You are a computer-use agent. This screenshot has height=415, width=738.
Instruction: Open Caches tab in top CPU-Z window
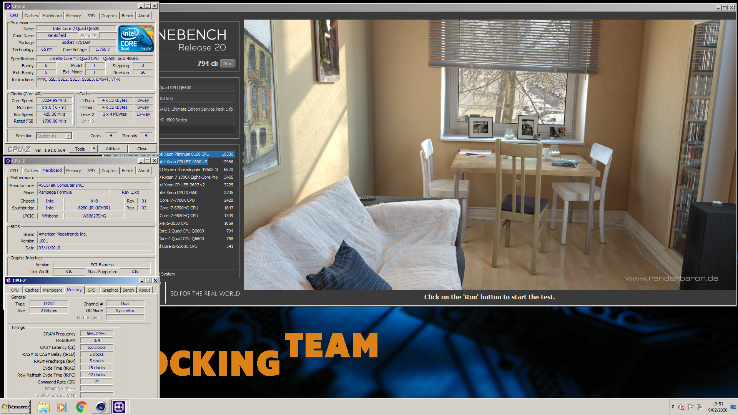click(x=31, y=16)
